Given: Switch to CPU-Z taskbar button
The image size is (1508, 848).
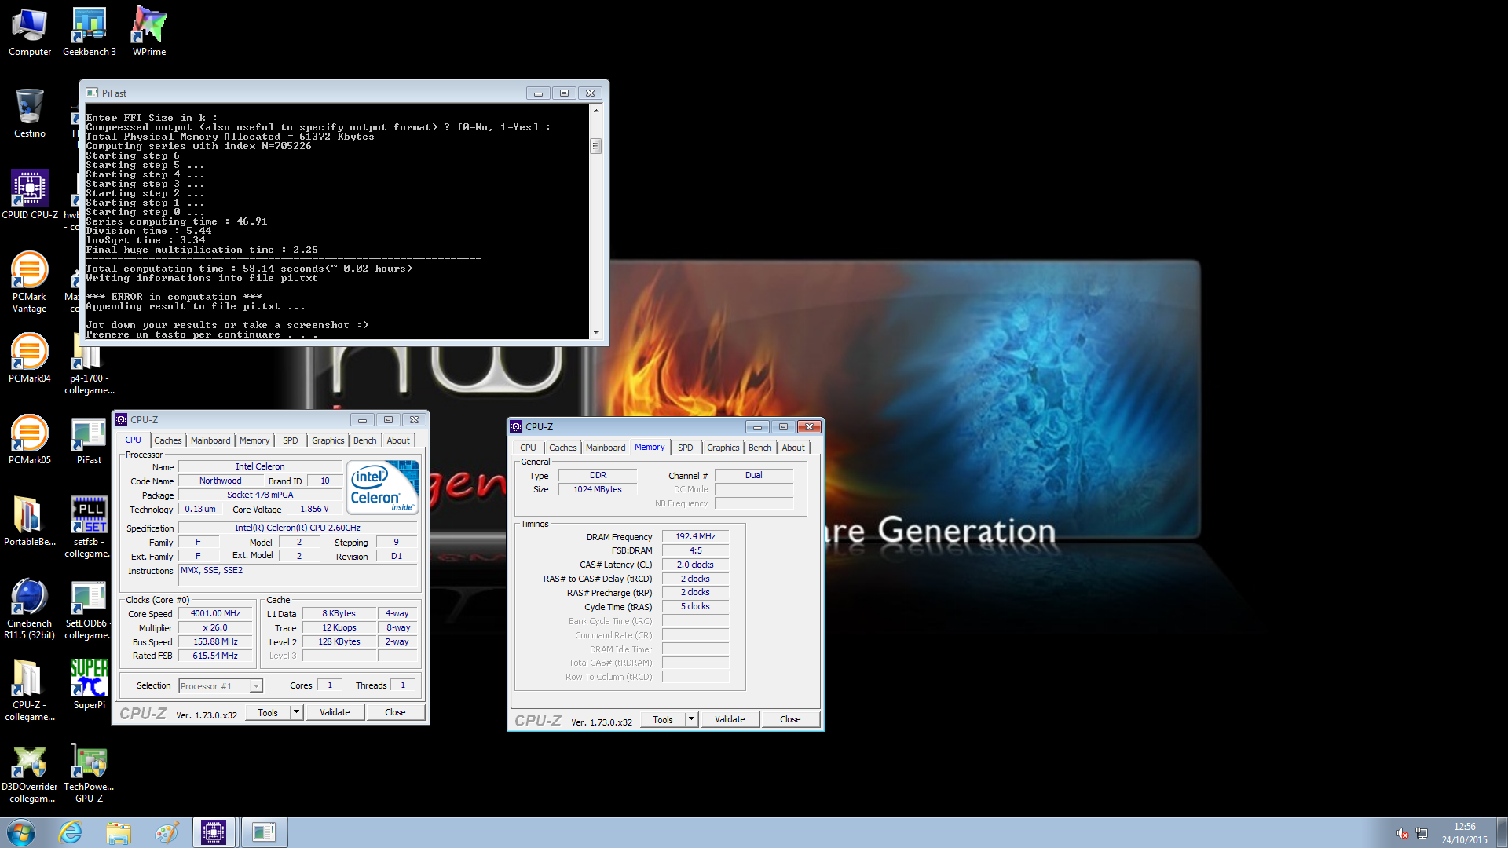Looking at the screenshot, I should [214, 832].
